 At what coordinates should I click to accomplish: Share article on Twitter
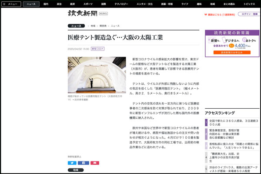coord(72,163)
